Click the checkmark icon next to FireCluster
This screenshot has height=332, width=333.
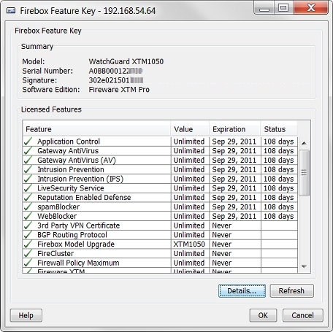click(x=28, y=253)
